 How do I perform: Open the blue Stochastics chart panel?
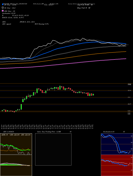tap(117, 144)
